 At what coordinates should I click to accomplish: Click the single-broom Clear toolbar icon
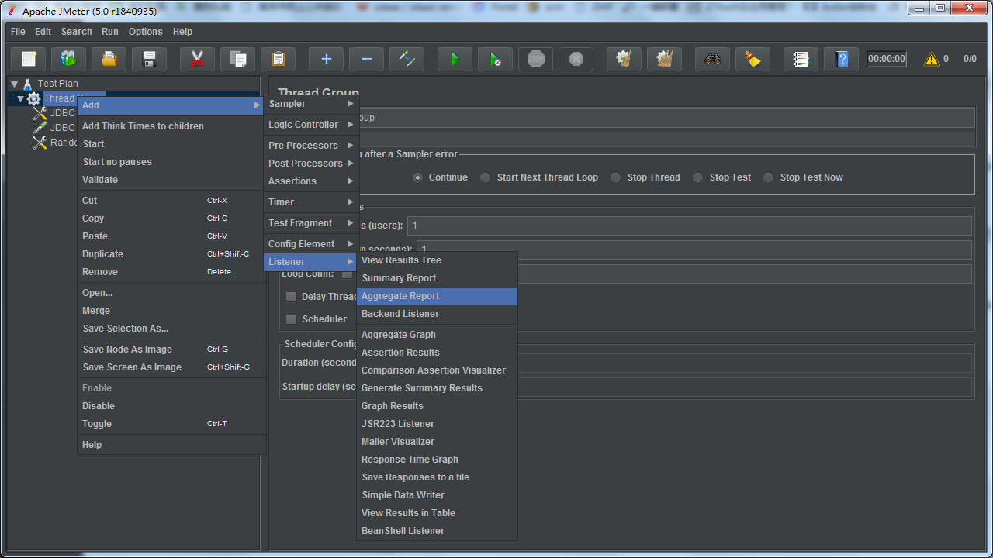(624, 59)
